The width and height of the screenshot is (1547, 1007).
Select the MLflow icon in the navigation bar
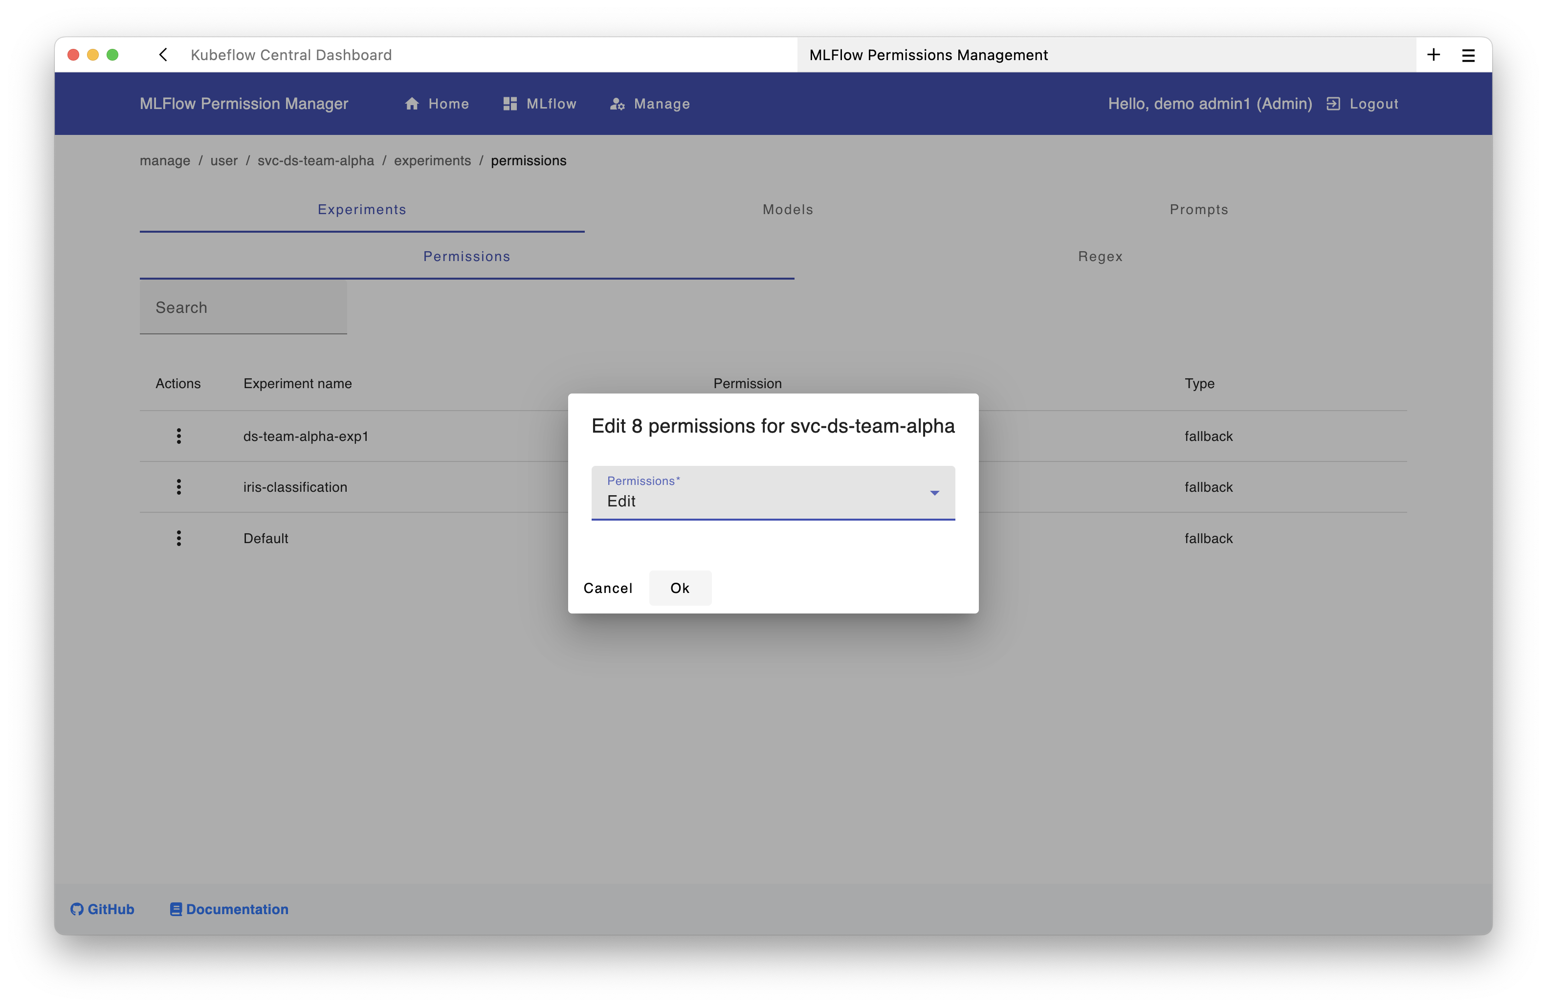509,103
